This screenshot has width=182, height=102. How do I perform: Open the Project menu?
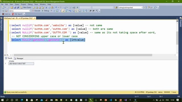tap(23, 5)
